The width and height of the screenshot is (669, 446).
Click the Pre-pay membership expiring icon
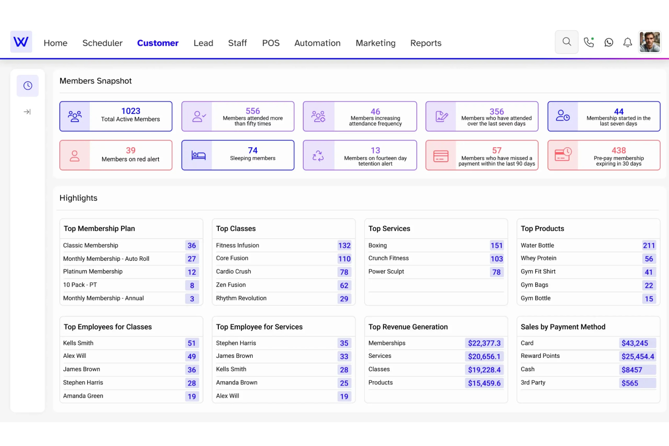[x=563, y=155]
